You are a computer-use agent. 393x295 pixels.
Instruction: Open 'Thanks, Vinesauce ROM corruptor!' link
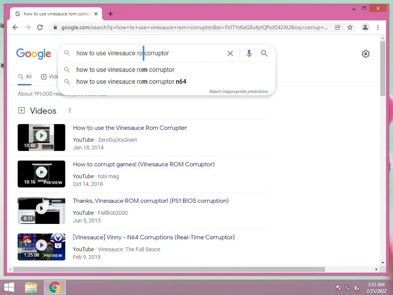[x=150, y=201]
